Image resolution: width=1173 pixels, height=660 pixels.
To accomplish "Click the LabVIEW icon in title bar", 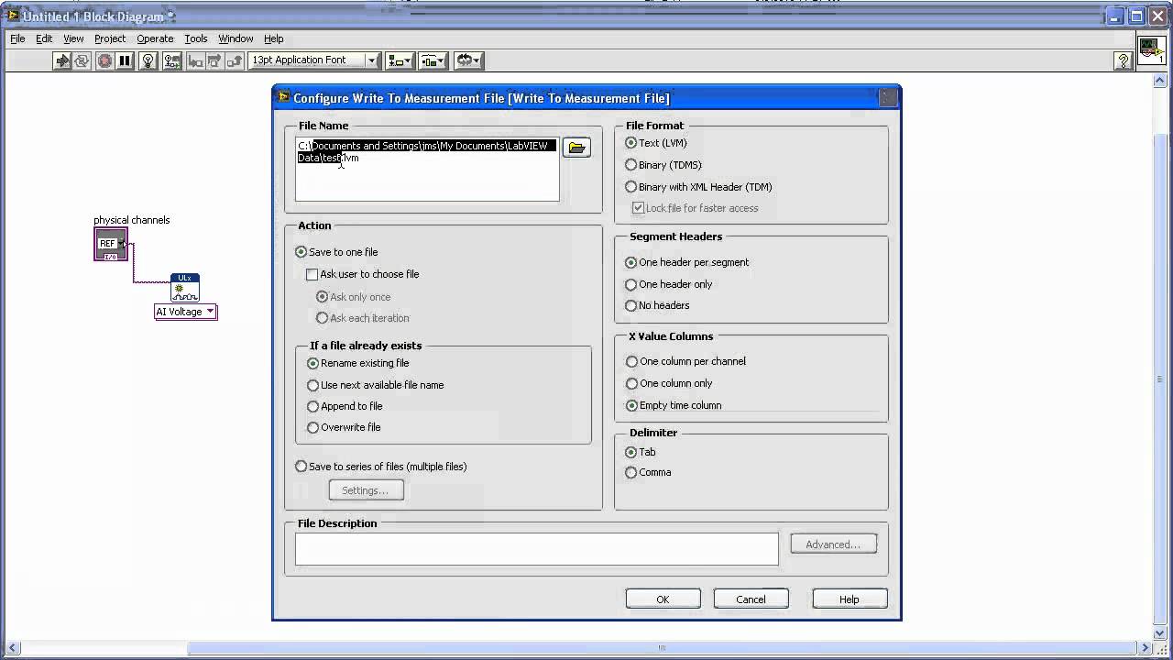I will [13, 16].
